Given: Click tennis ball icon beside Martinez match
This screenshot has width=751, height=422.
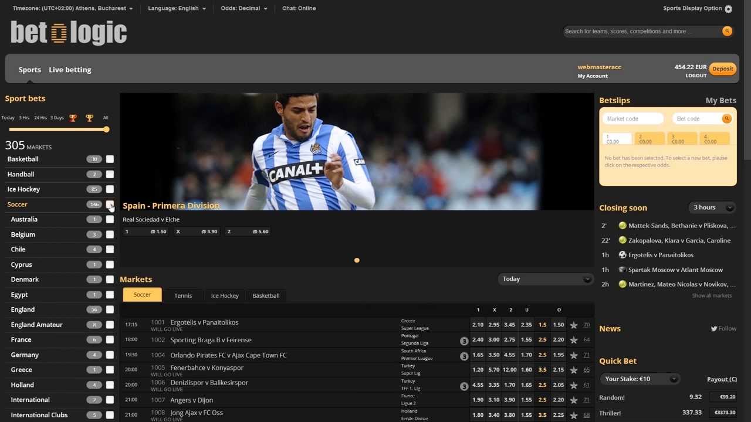Looking at the screenshot, I should pos(623,284).
